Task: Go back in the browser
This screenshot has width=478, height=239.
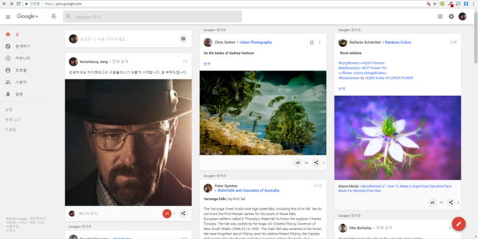Action: [4, 4]
